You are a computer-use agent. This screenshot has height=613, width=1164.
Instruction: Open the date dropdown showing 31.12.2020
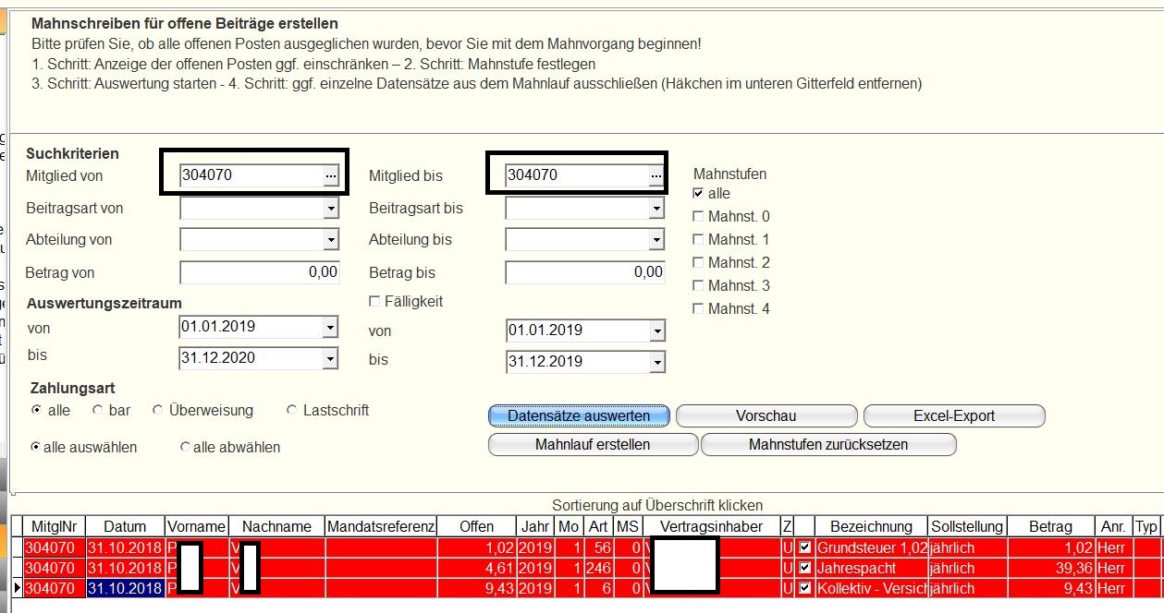[331, 358]
